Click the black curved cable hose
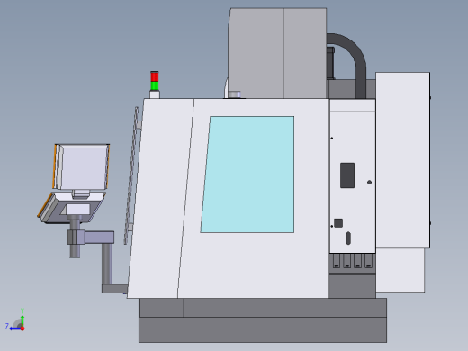468x351 pixels. coord(349,61)
